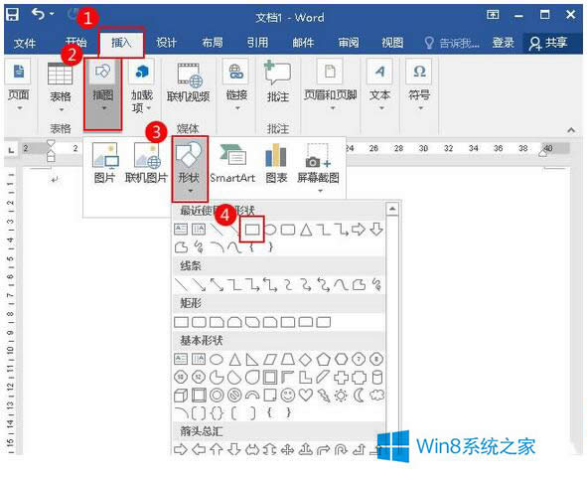Select the rectangle shape in recently used shapes
This screenshot has width=587, height=480.
coord(252,230)
